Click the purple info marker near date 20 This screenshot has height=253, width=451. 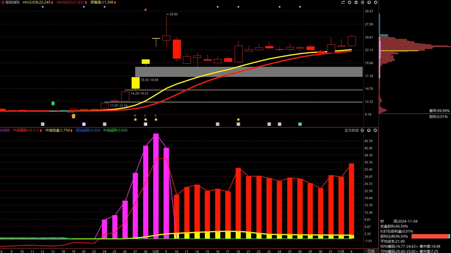pyautogui.click(x=84, y=124)
